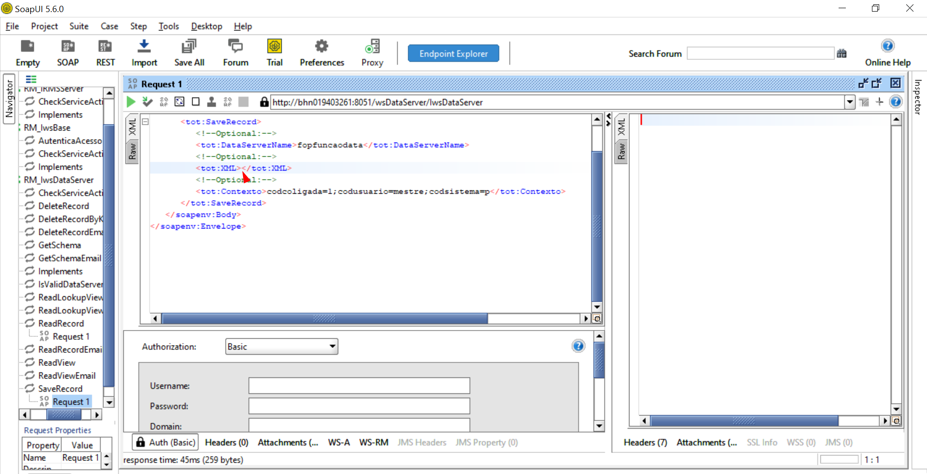Submit the request with the green play arrow
Image resolution: width=927 pixels, height=474 pixels.
point(131,102)
